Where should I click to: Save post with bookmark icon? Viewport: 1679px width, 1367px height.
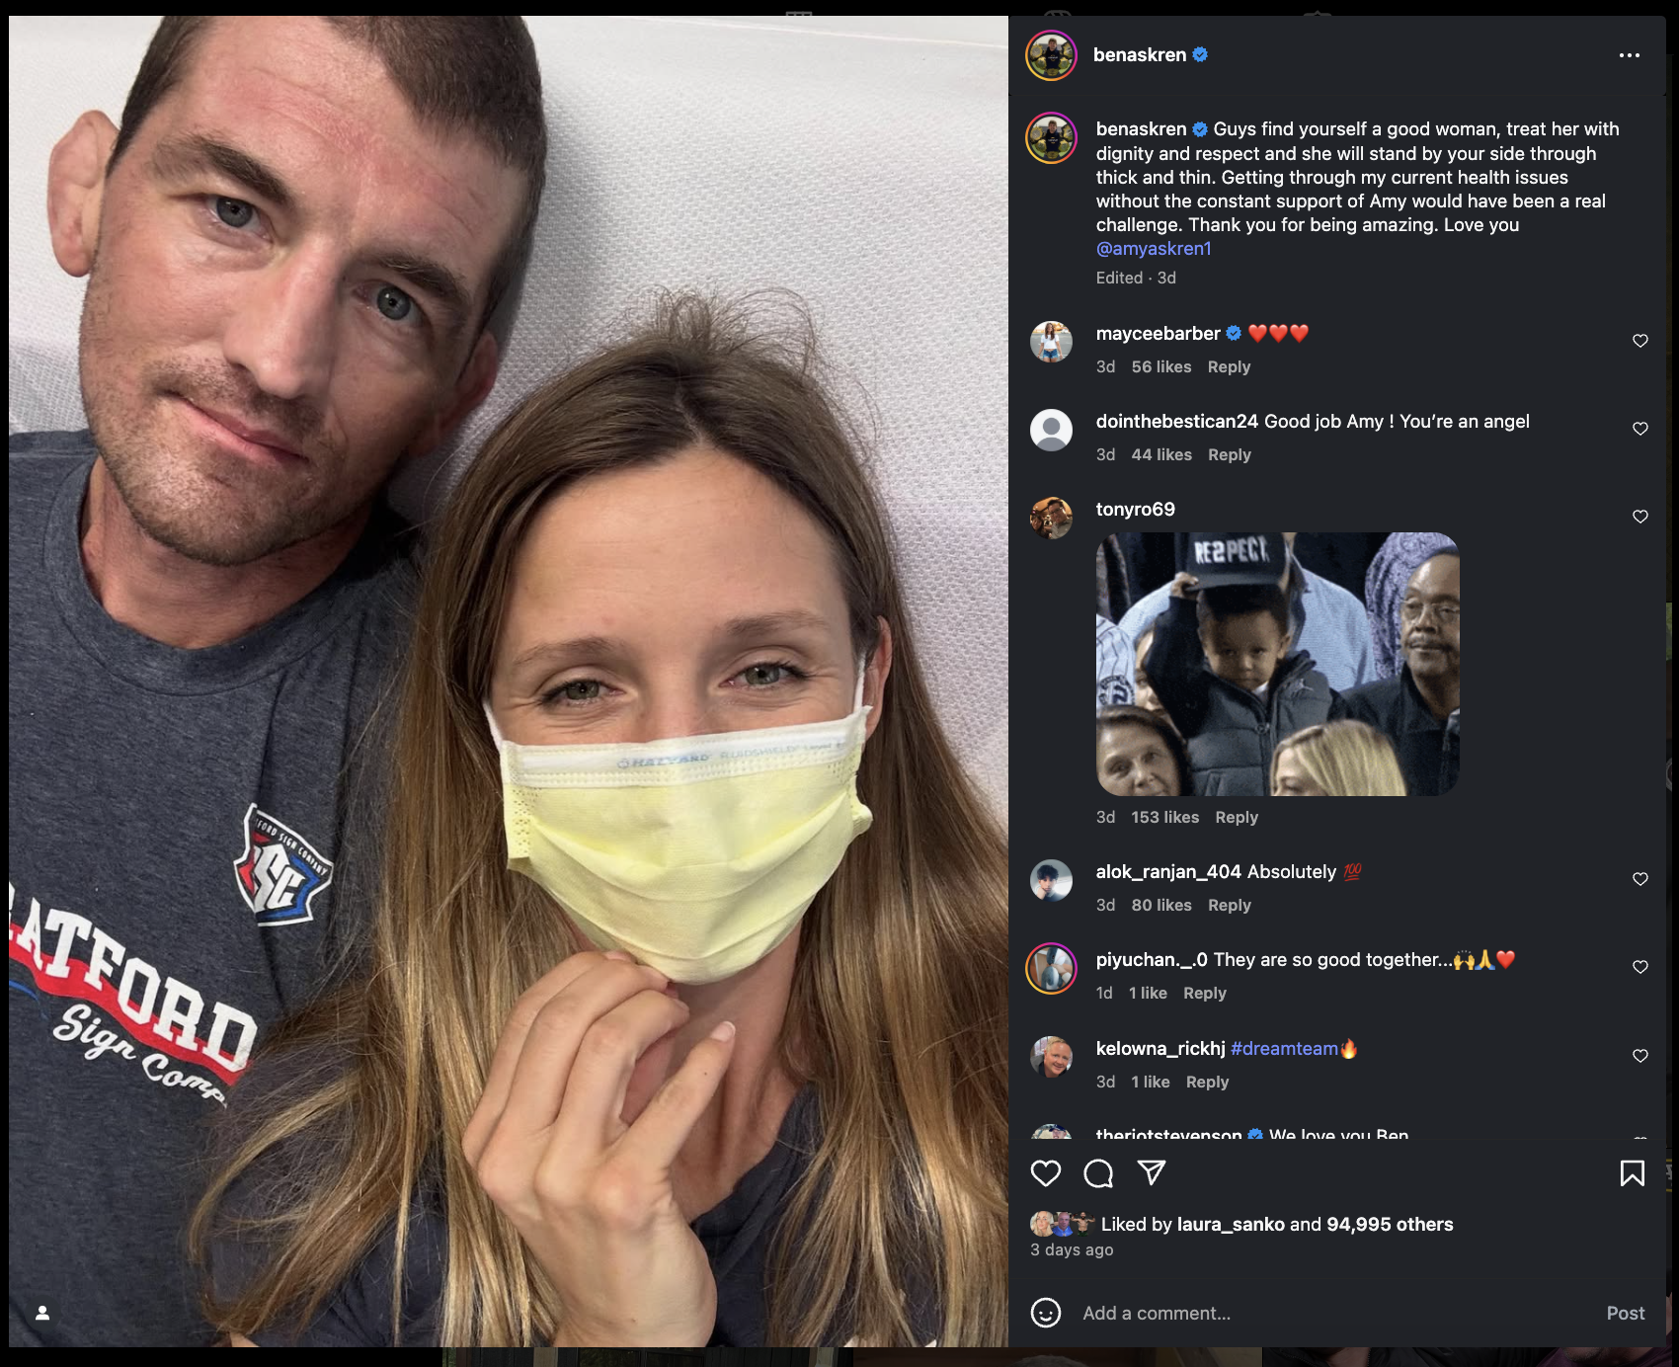click(x=1633, y=1173)
